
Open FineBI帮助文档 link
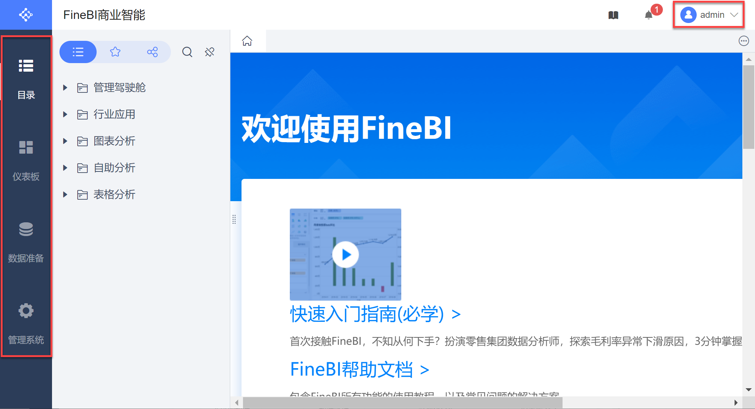coord(360,369)
